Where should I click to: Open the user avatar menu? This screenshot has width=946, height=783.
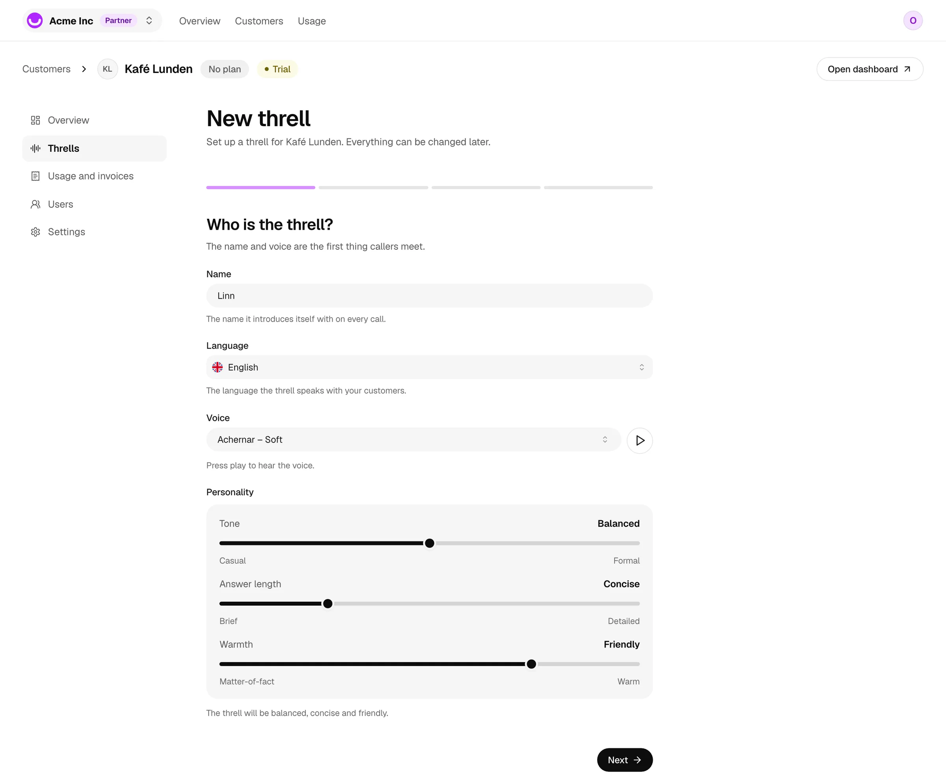pyautogui.click(x=912, y=21)
